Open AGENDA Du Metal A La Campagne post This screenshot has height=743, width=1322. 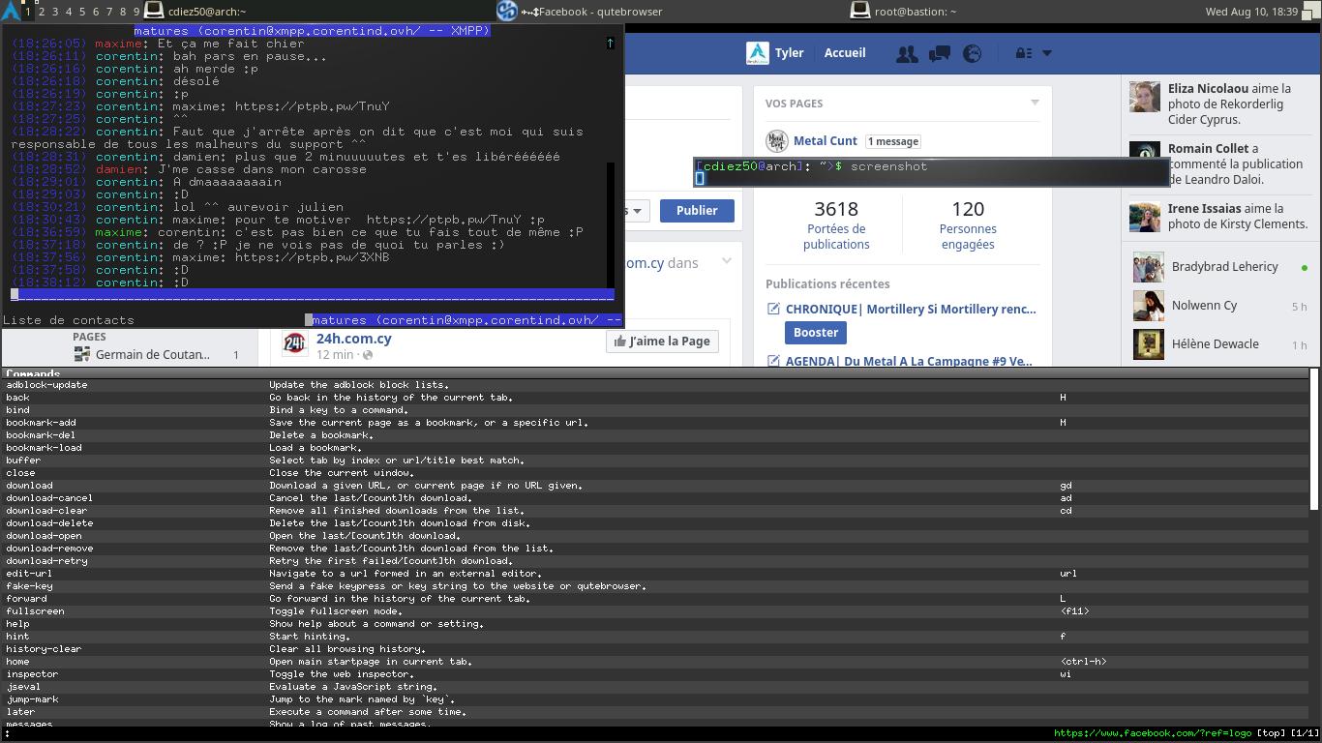909,361
